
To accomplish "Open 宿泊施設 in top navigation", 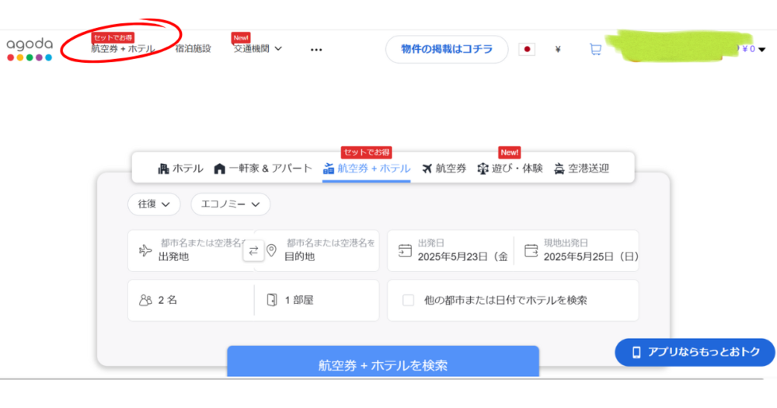I will [x=193, y=49].
